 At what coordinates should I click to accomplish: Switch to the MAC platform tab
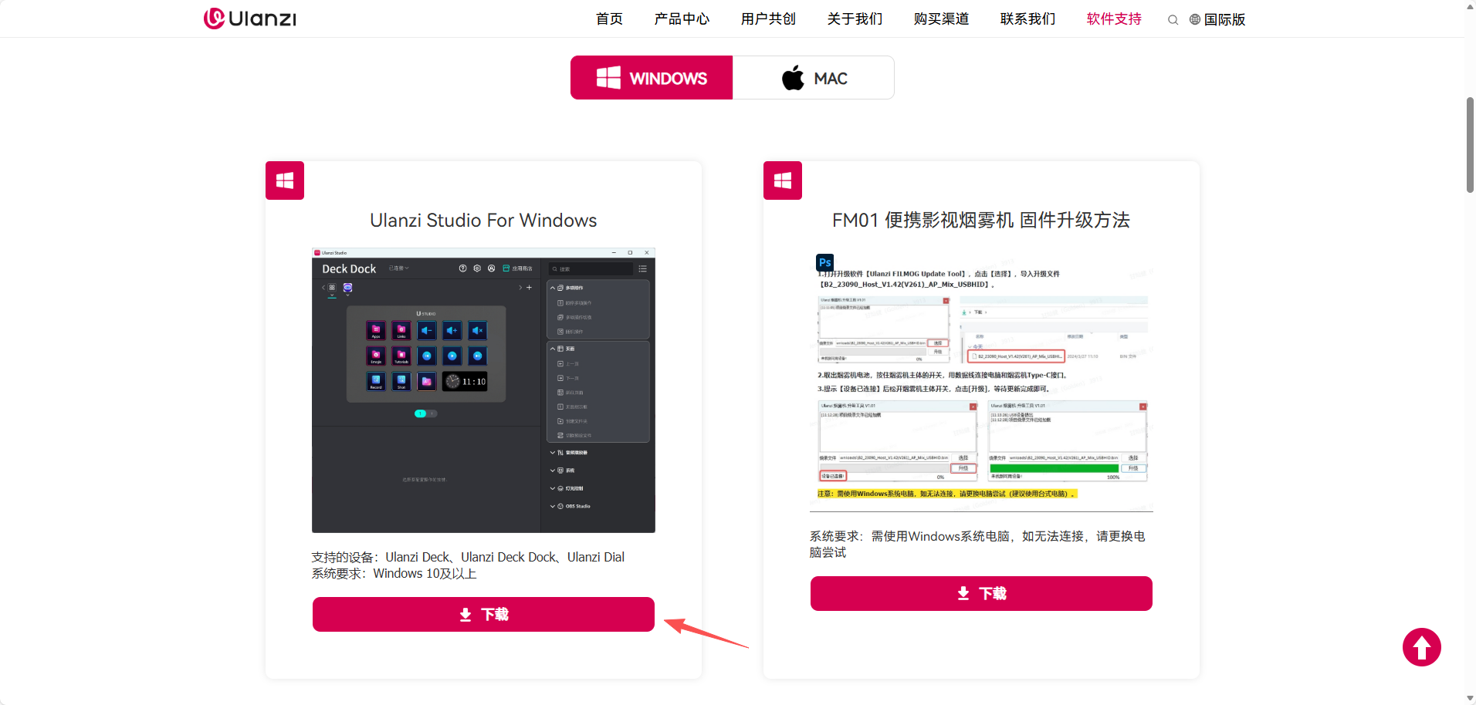click(813, 78)
